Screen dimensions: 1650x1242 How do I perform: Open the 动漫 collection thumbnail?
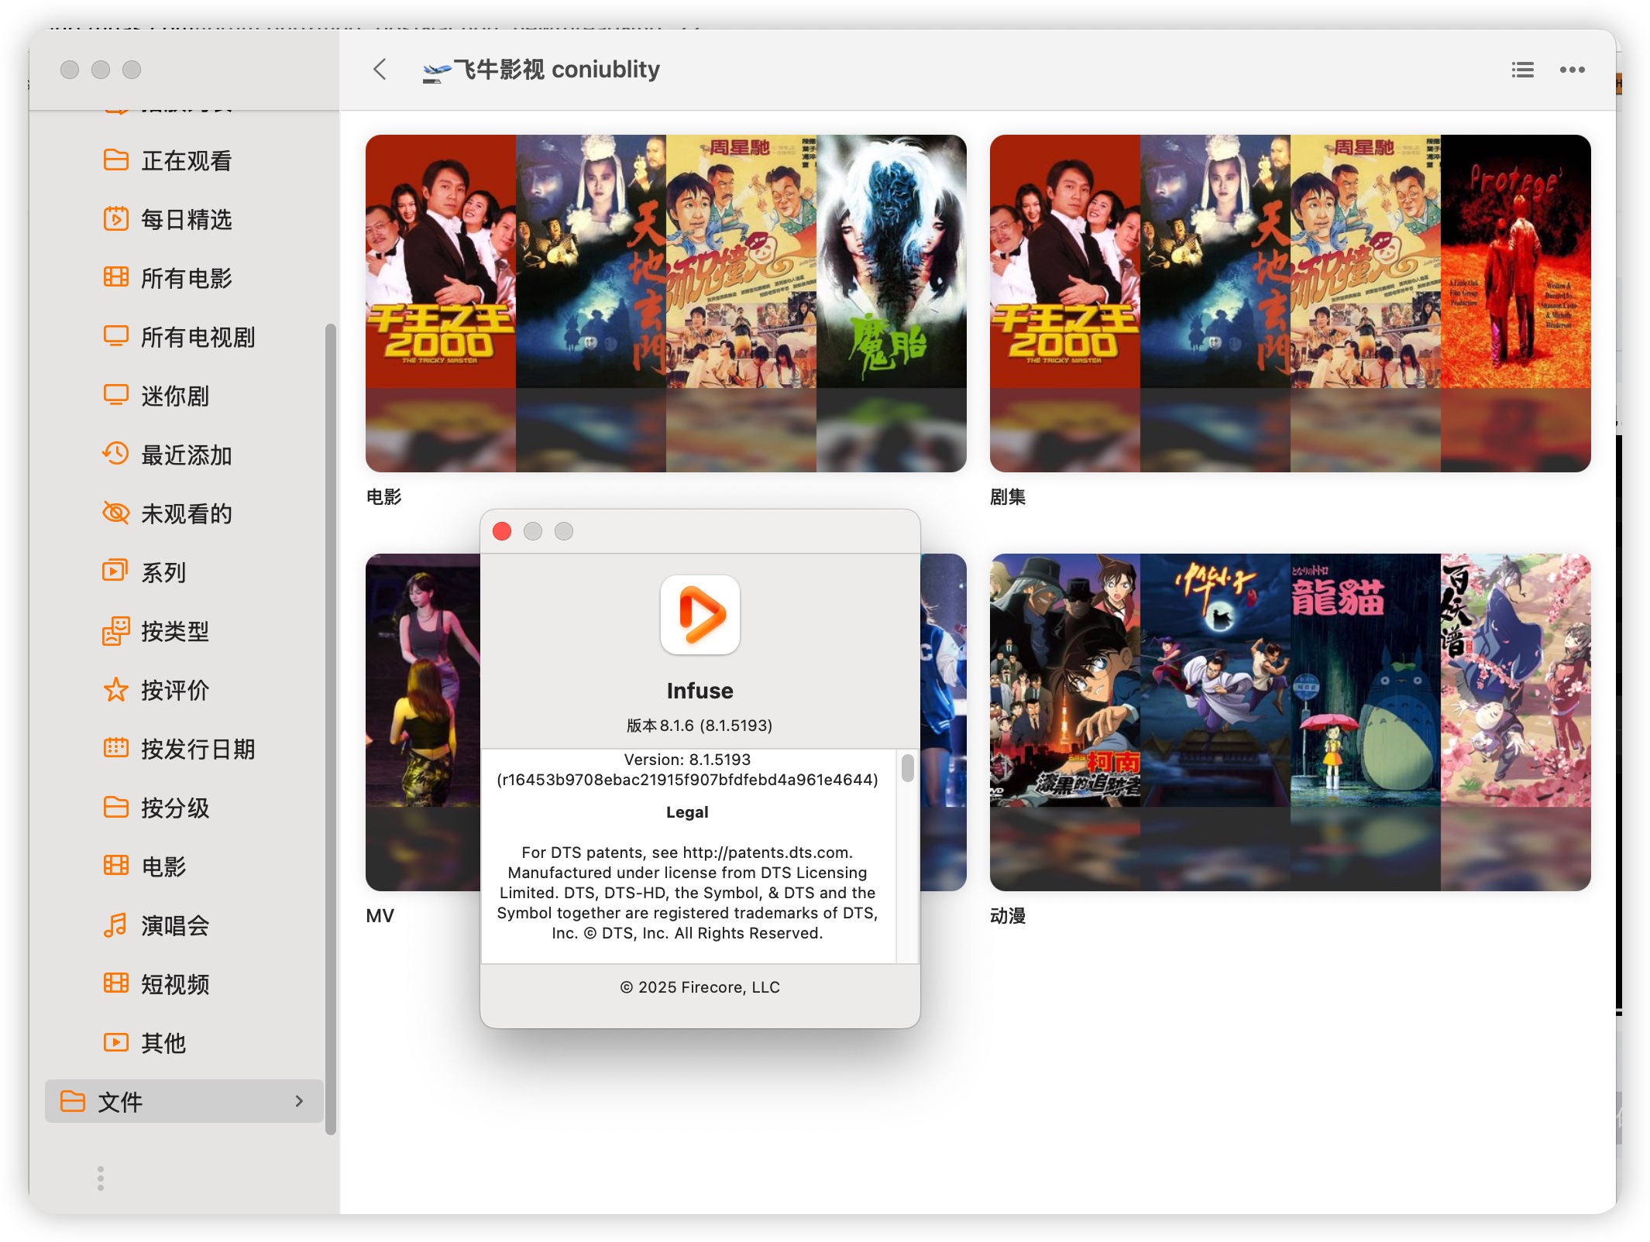tap(1290, 722)
